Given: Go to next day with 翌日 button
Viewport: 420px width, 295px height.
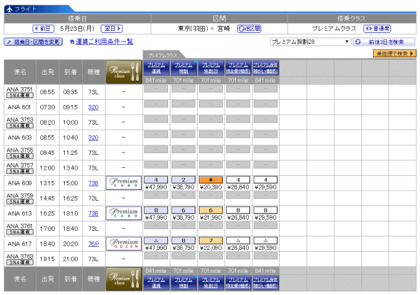Looking at the screenshot, I should pyautogui.click(x=112, y=28).
